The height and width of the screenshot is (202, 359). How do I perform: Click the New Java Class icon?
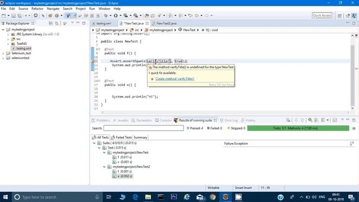click(x=57, y=16)
